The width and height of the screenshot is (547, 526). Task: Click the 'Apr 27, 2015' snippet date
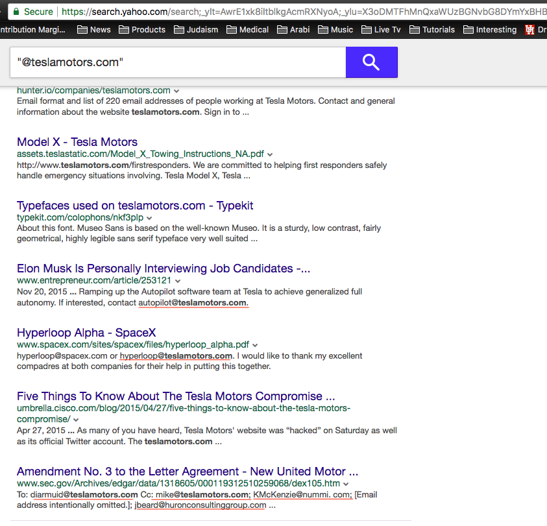41,431
